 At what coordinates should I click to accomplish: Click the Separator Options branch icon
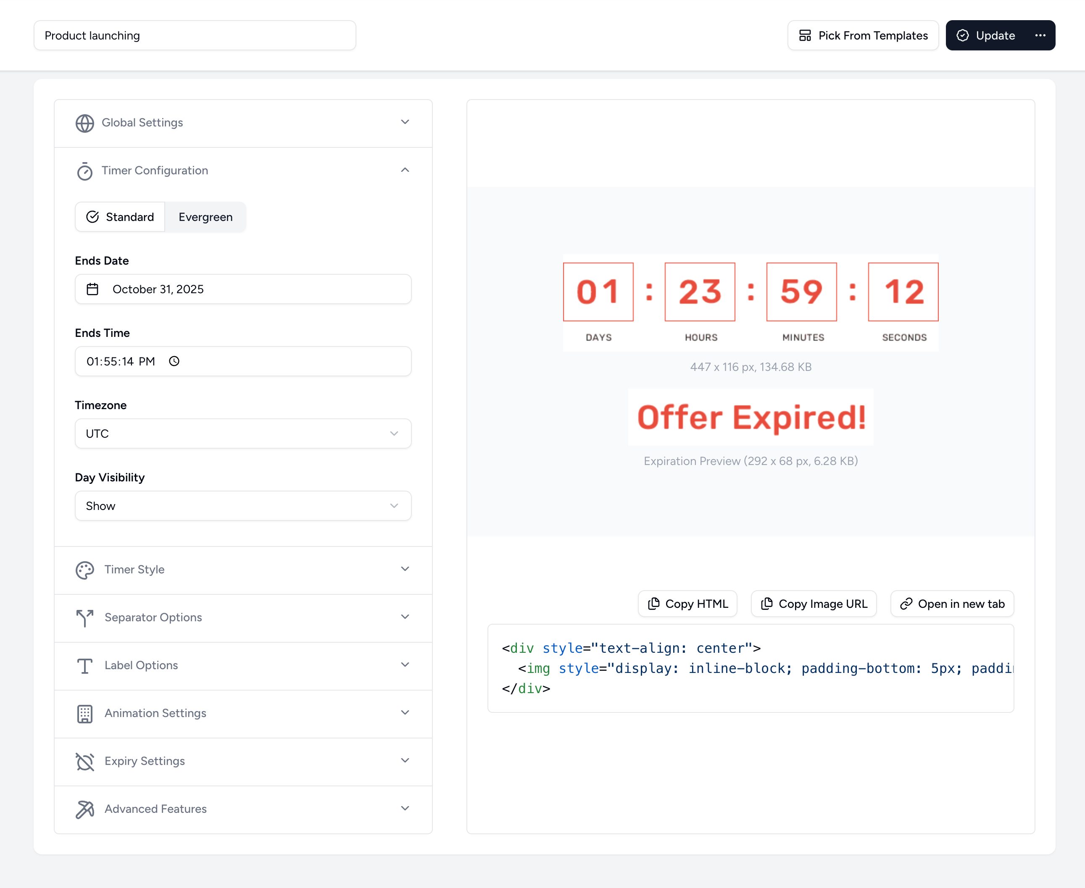84,618
